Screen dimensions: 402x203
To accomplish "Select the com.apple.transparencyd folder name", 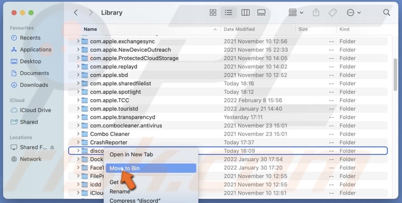I will 123,117.
